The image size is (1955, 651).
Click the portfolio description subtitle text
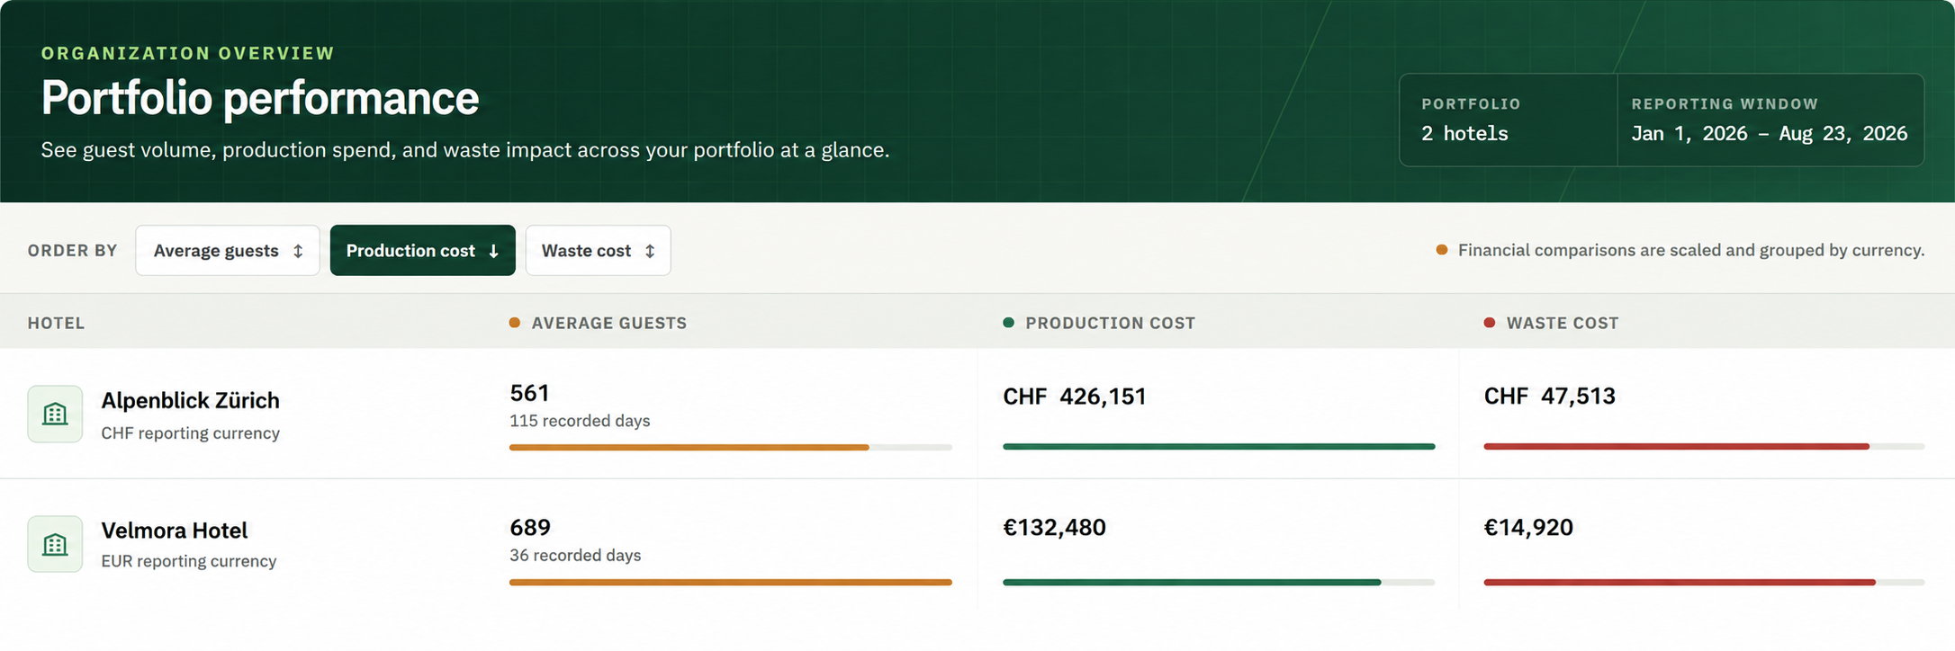point(465,150)
